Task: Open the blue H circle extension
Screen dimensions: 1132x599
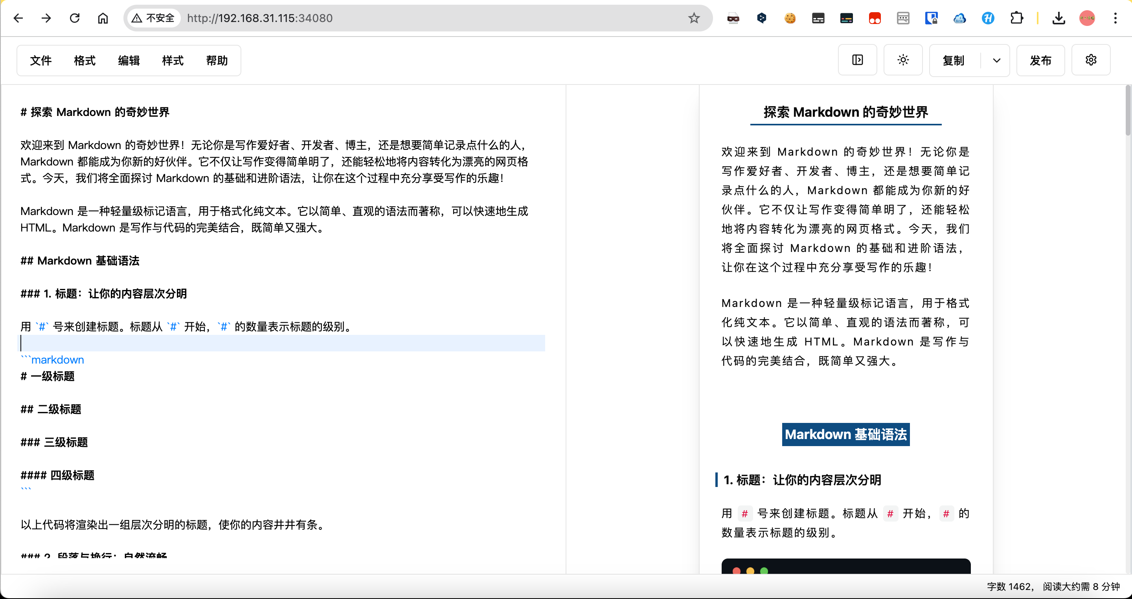Action: [988, 18]
